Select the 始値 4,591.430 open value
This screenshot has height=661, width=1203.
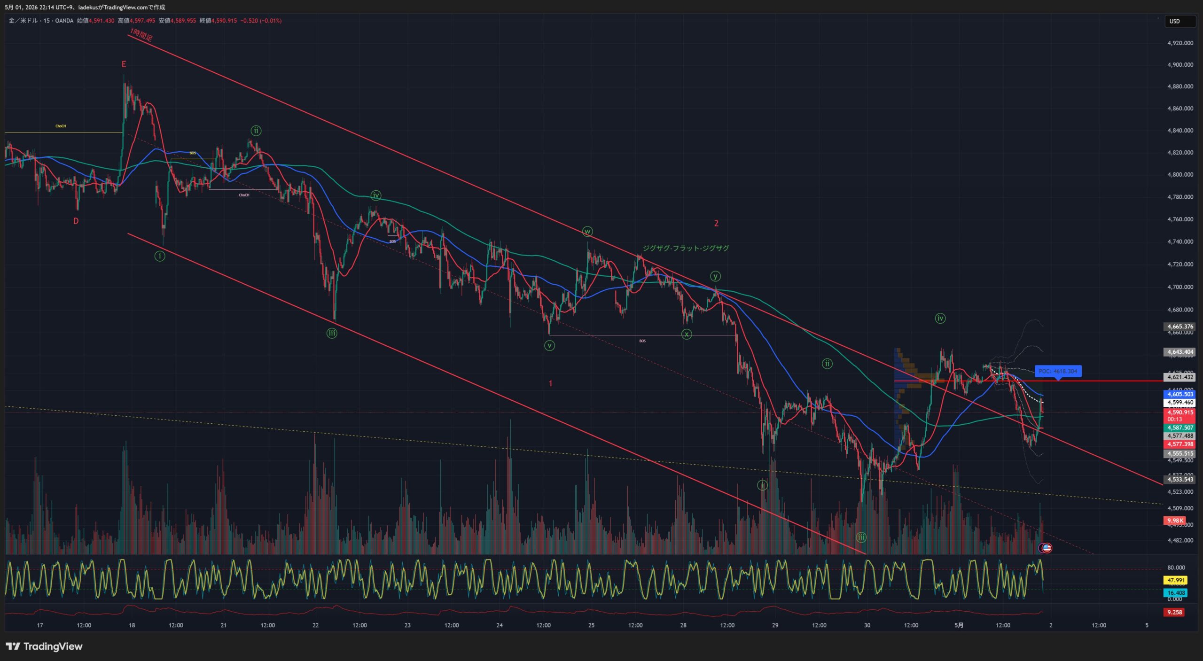click(x=96, y=21)
